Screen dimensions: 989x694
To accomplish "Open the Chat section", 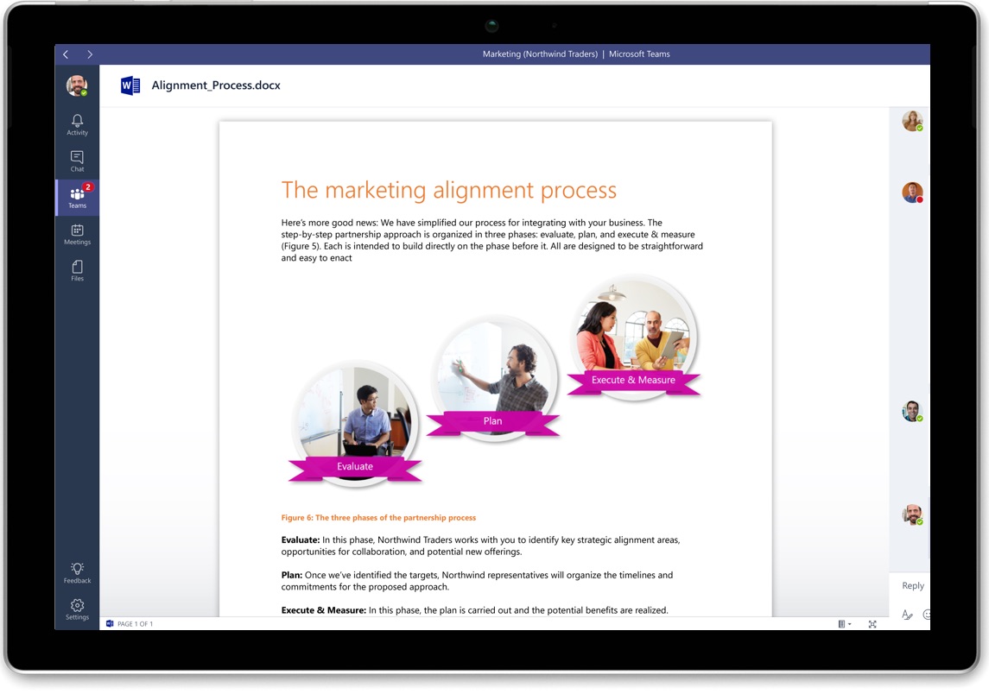I will tap(77, 161).
